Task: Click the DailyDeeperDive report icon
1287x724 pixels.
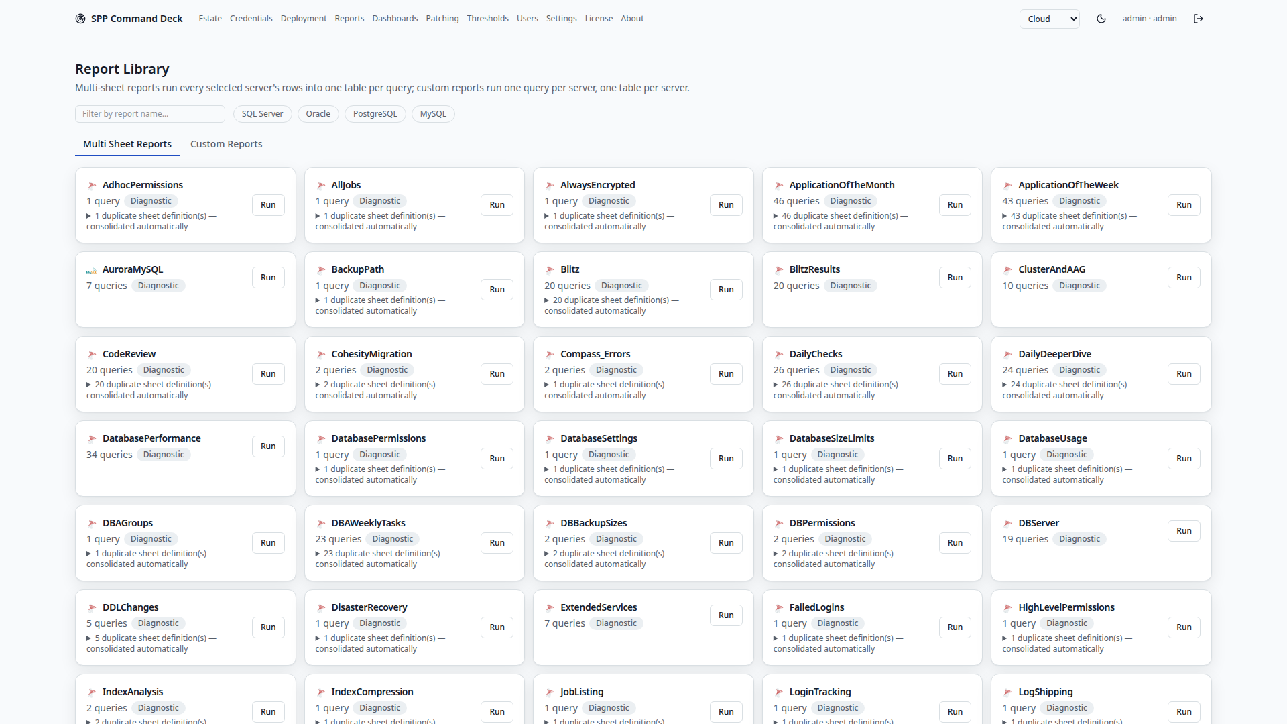Action: pos(1008,355)
